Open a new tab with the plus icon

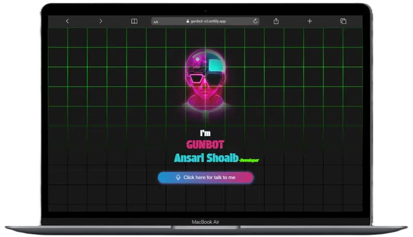pos(310,21)
